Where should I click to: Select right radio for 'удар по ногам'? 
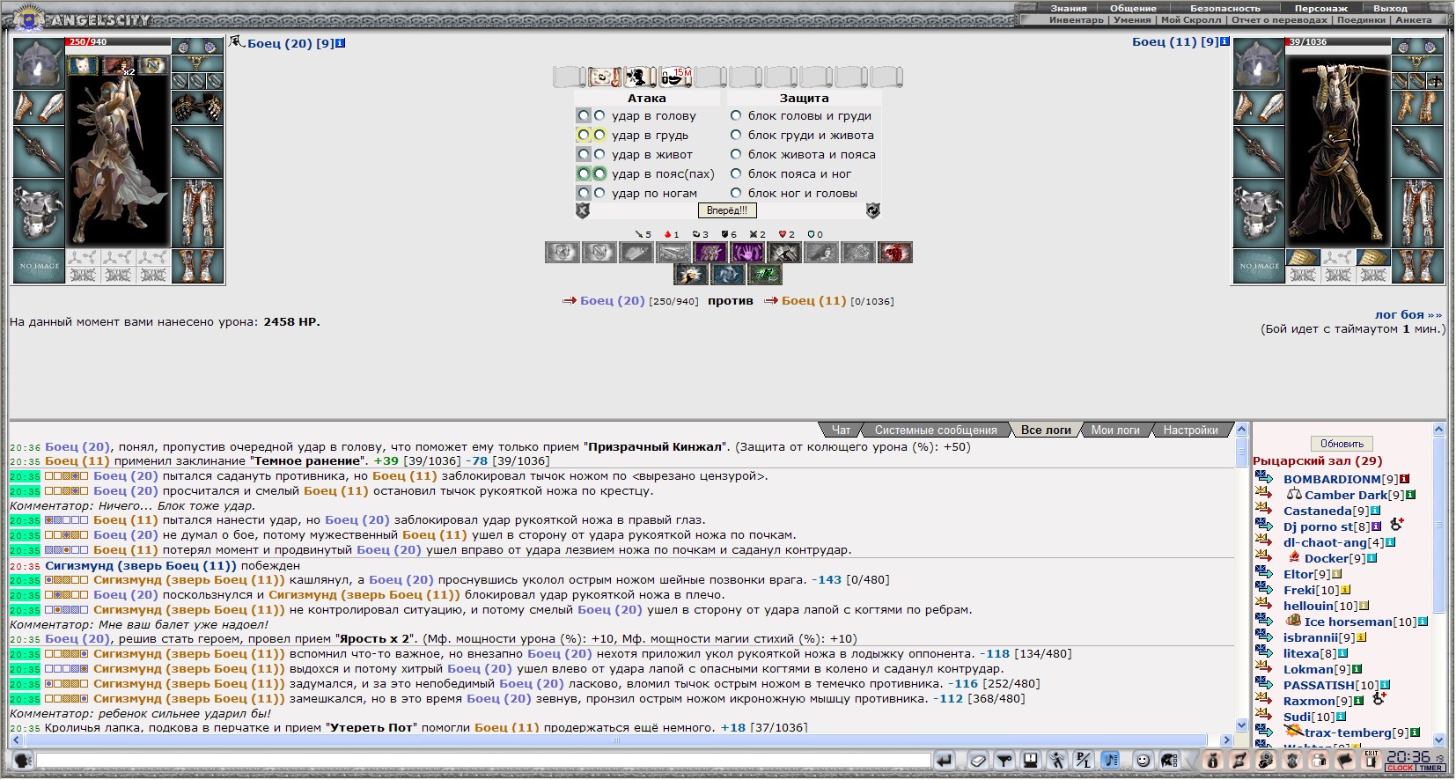[599, 193]
